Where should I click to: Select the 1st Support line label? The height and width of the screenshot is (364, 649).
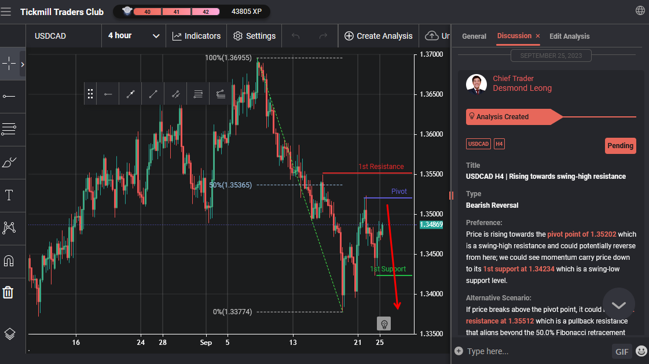point(388,269)
